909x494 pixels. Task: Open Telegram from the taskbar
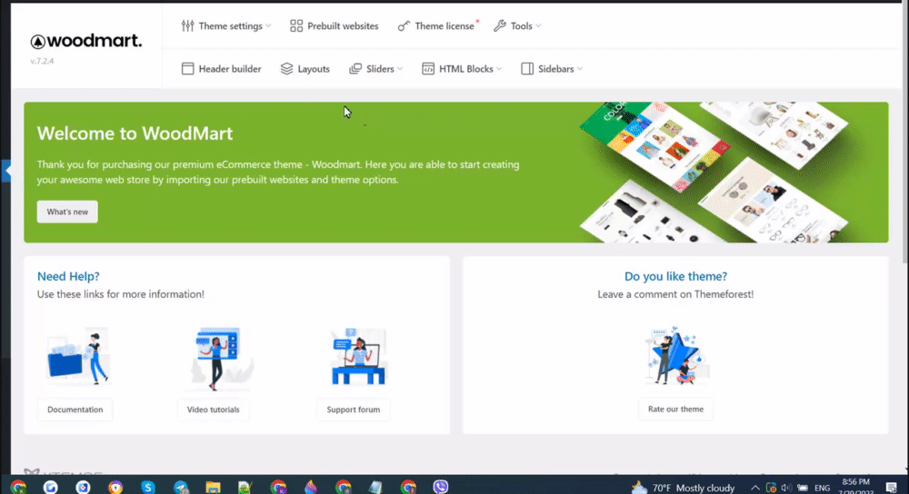181,488
